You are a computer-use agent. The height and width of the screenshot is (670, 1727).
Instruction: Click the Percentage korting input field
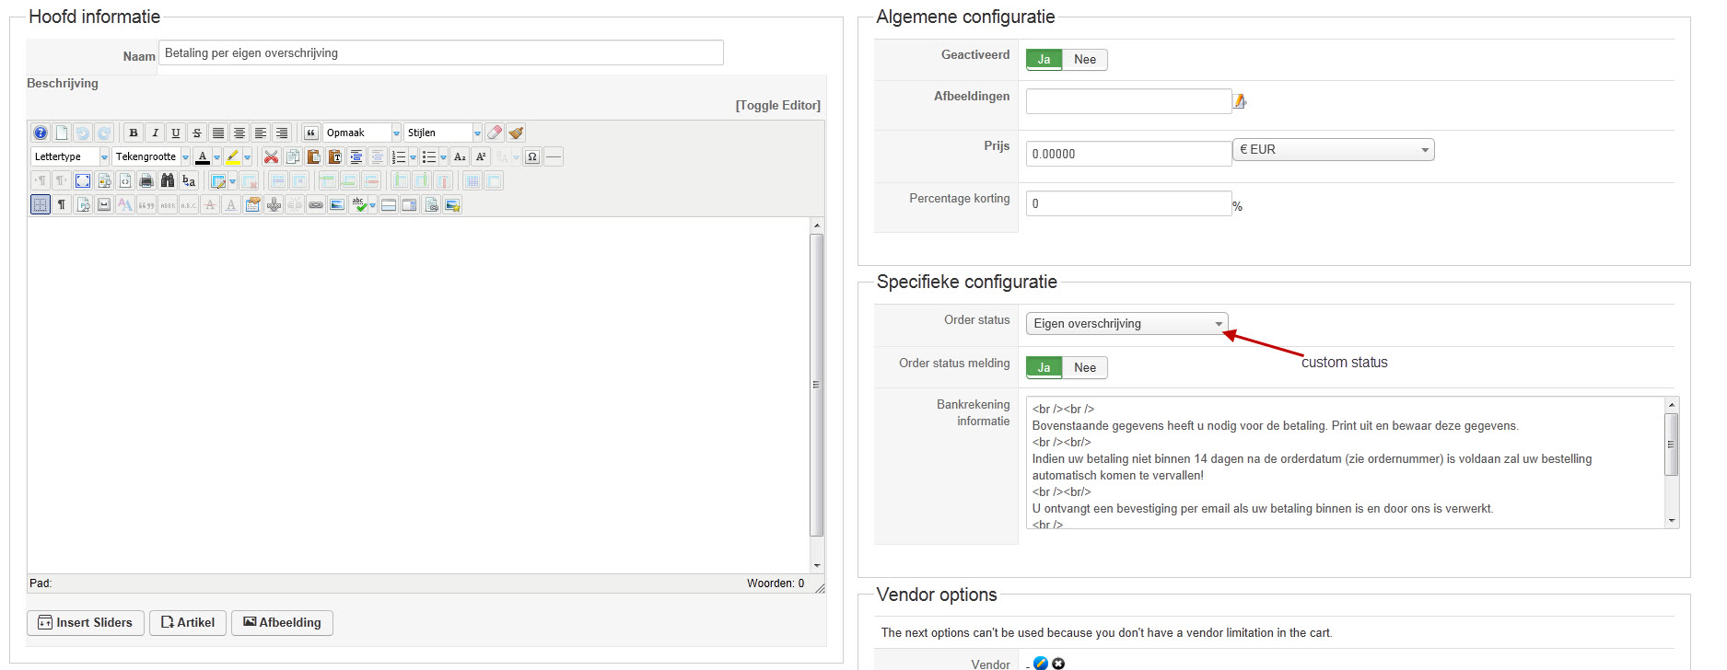1128,203
